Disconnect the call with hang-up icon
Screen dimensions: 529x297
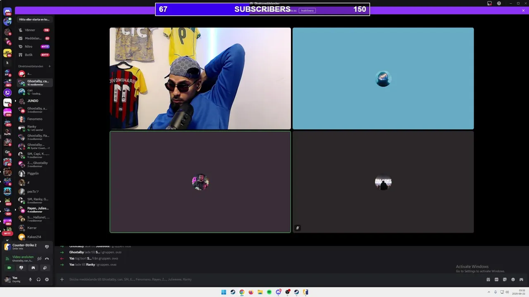(47, 259)
